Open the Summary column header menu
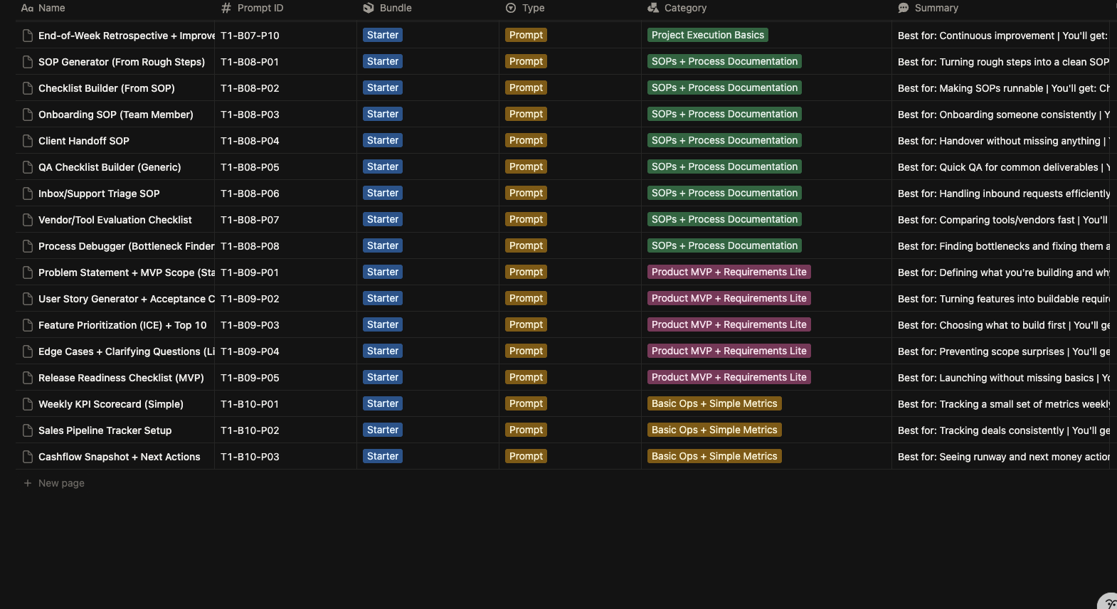The image size is (1117, 609). [x=928, y=8]
